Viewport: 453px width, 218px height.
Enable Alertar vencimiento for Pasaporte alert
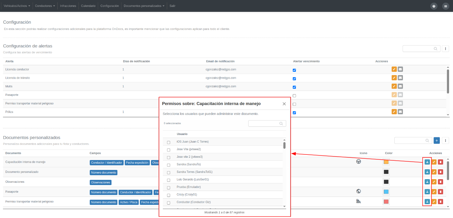coord(294,96)
